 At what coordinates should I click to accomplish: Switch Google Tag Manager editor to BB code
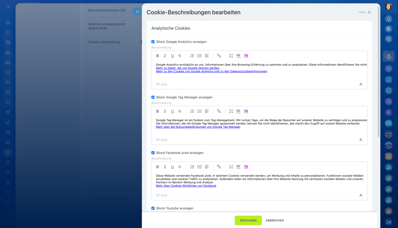[x=238, y=111]
